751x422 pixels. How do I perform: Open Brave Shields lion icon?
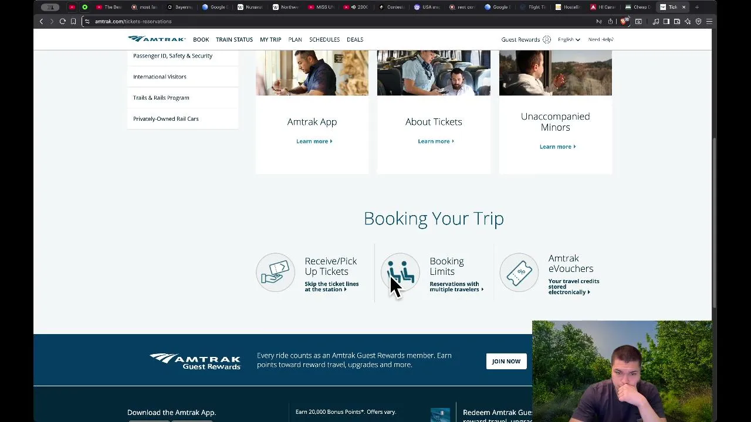click(624, 22)
